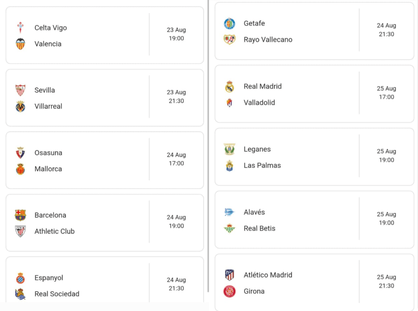The width and height of the screenshot is (418, 311).
Task: Open the Valladolid team name link
Action: tap(259, 103)
